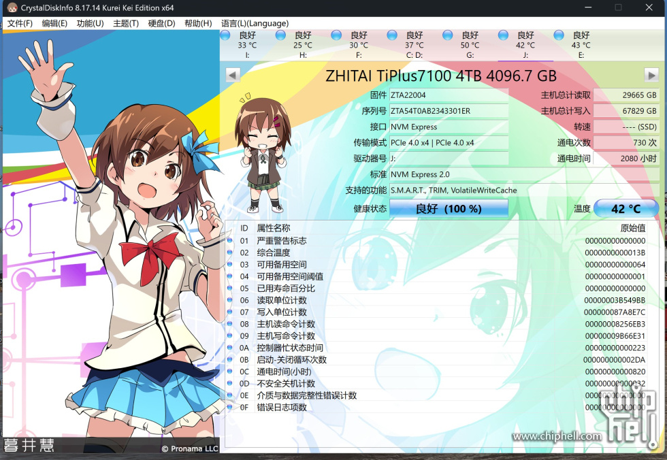Click status dot for attribute 01 严重警告标志
The width and height of the screenshot is (667, 460).
pyautogui.click(x=230, y=241)
